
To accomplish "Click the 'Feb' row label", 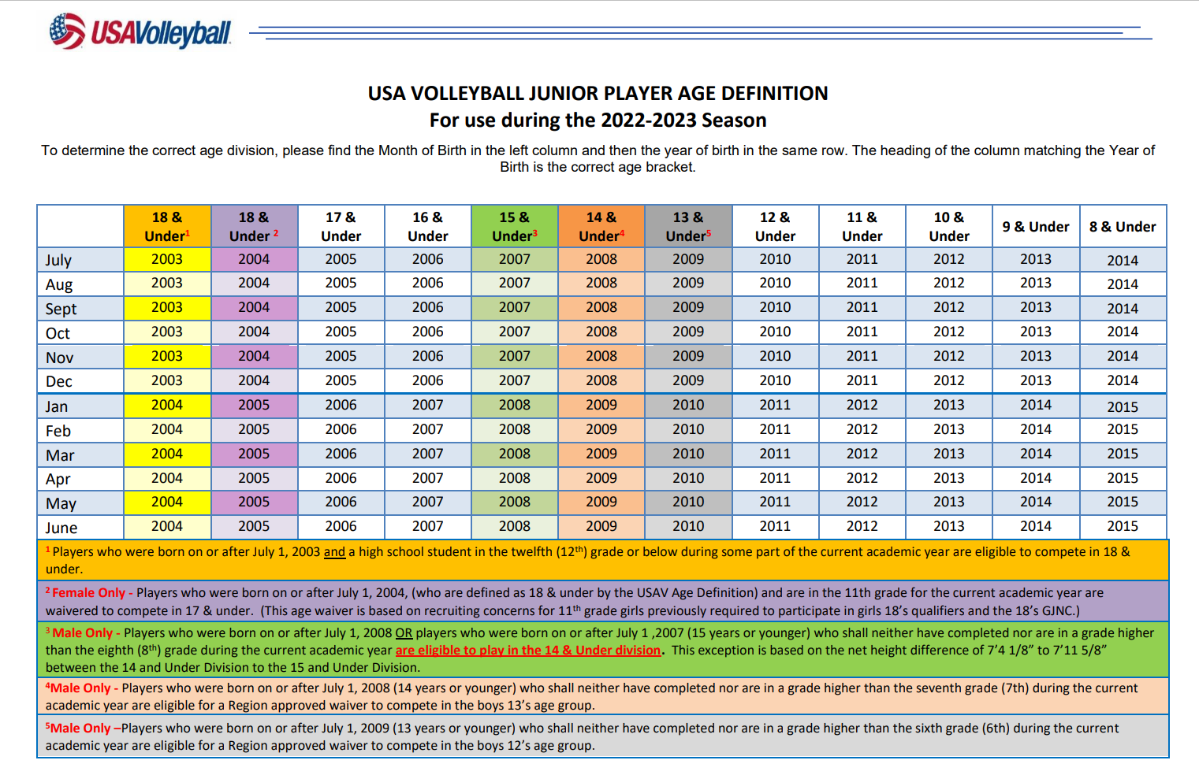I will tap(80, 431).
